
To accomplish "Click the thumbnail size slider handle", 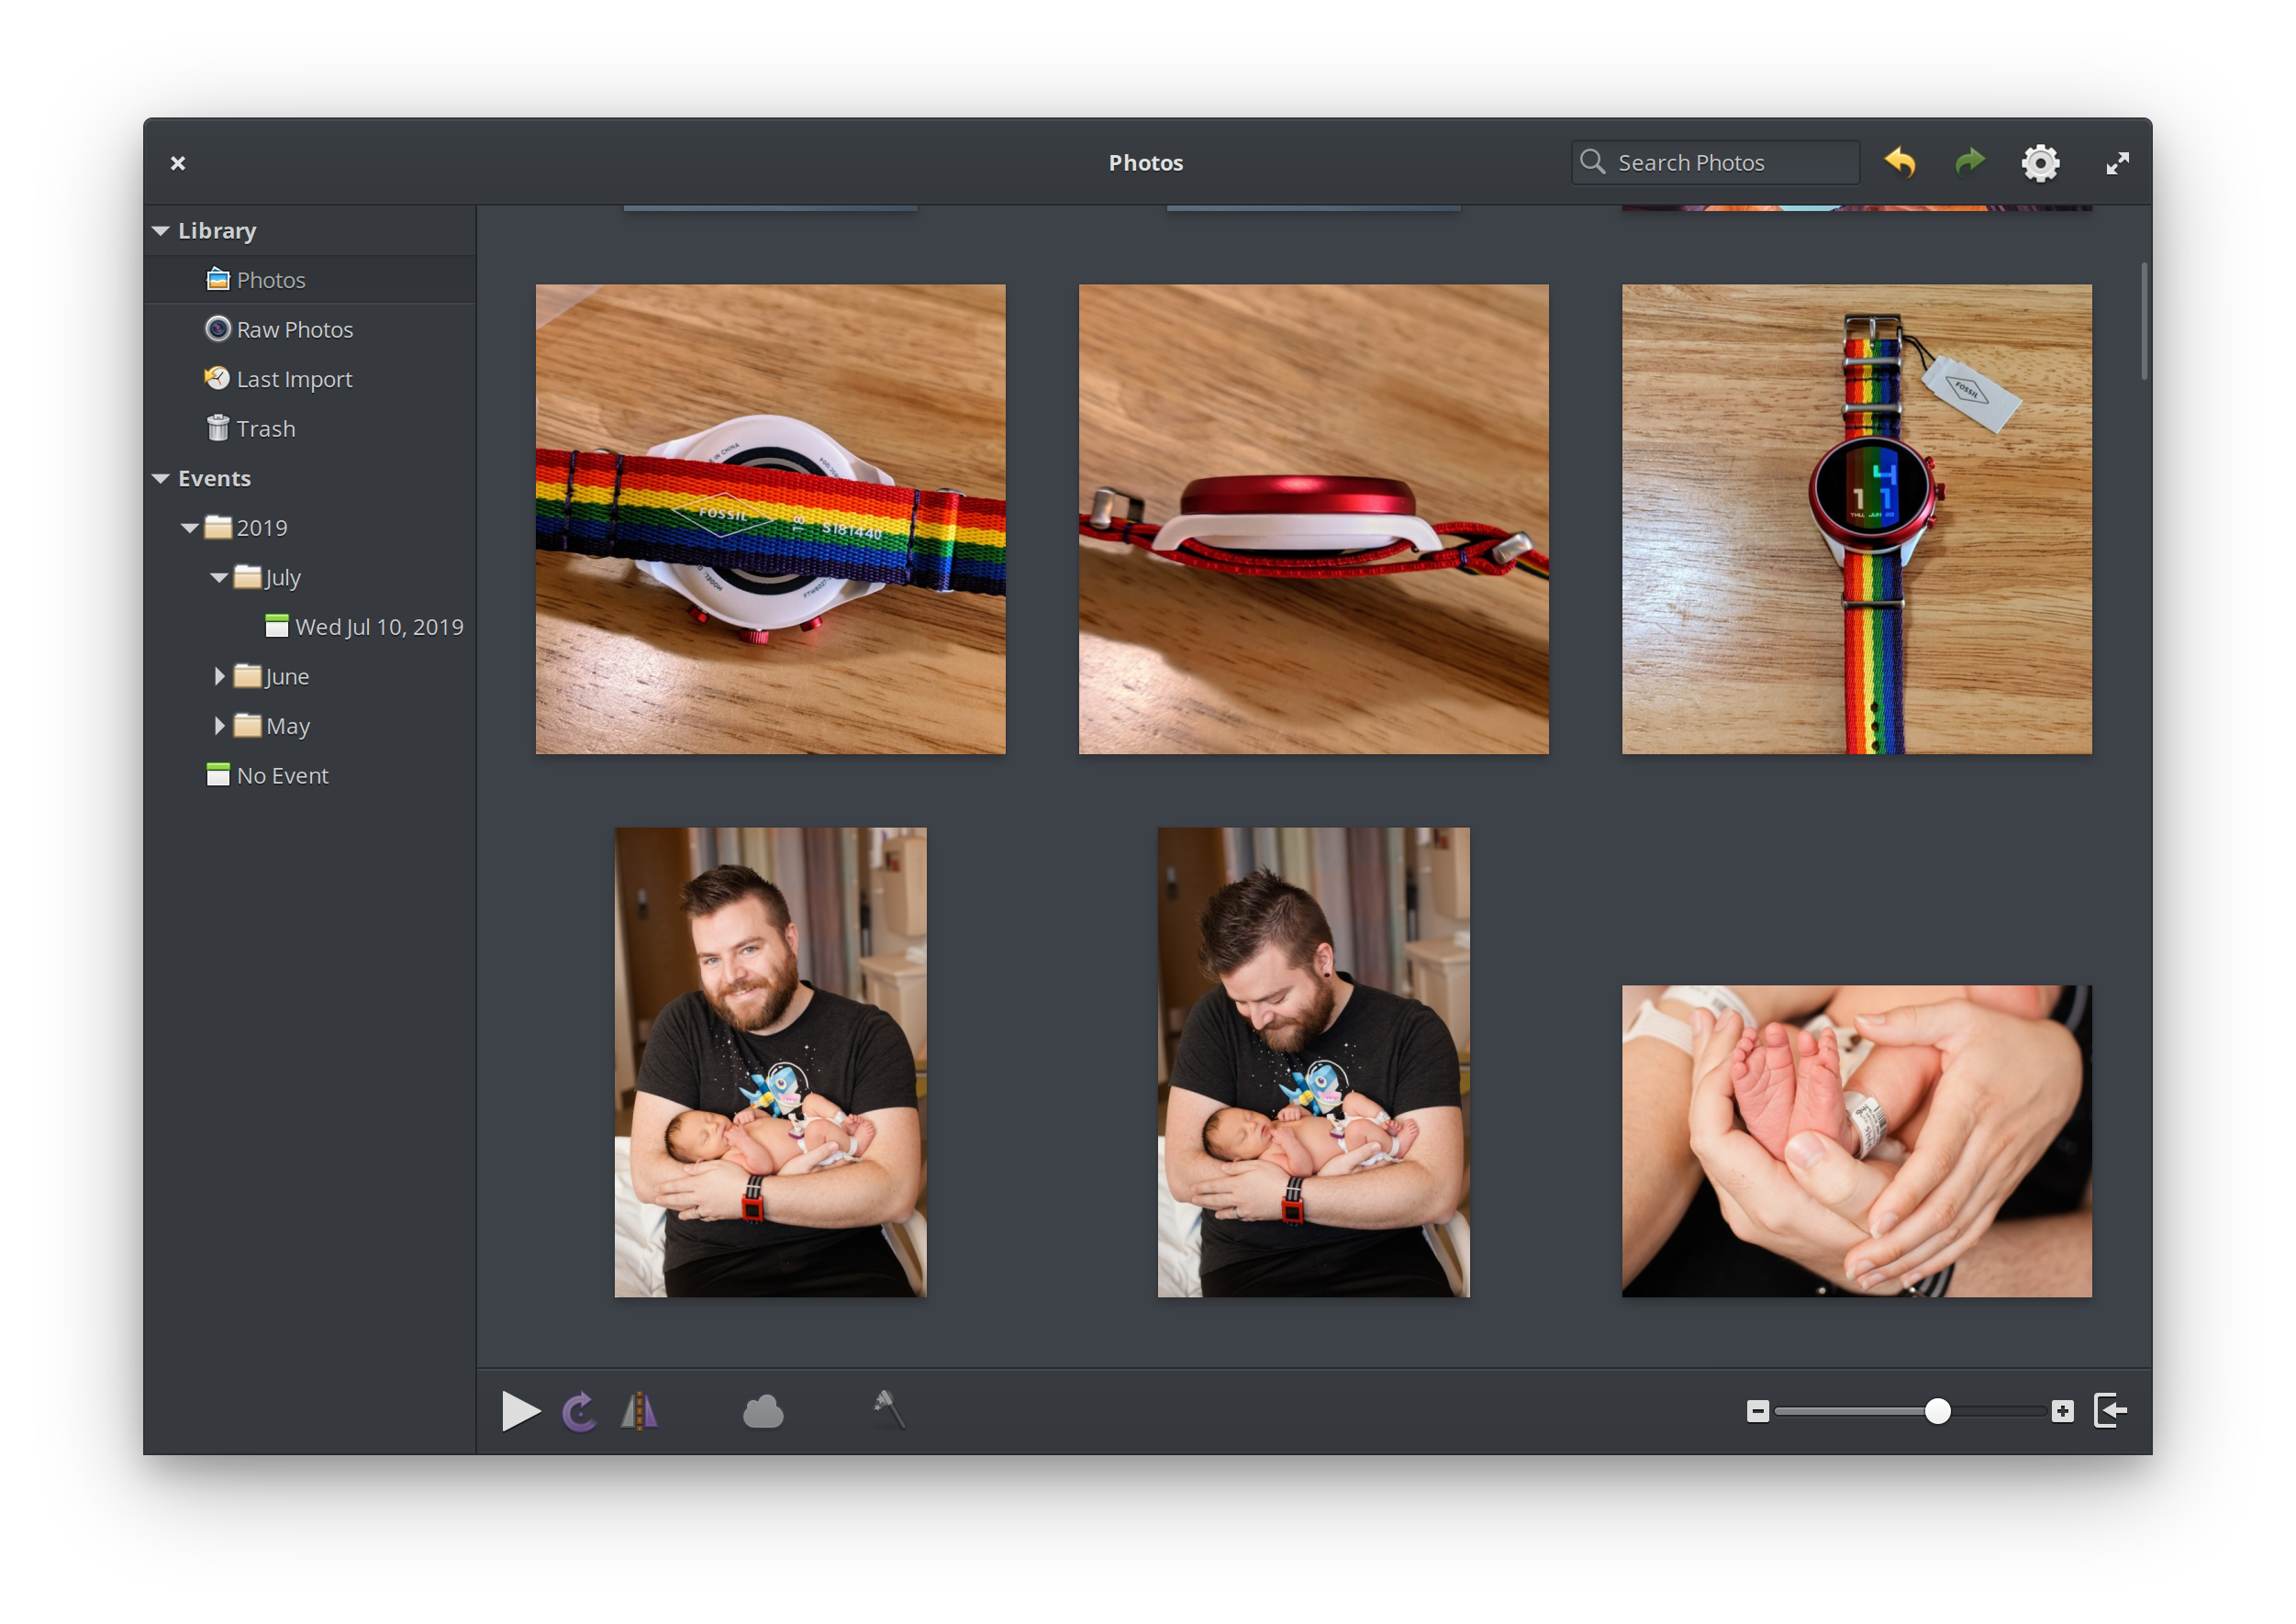I will (1937, 1411).
